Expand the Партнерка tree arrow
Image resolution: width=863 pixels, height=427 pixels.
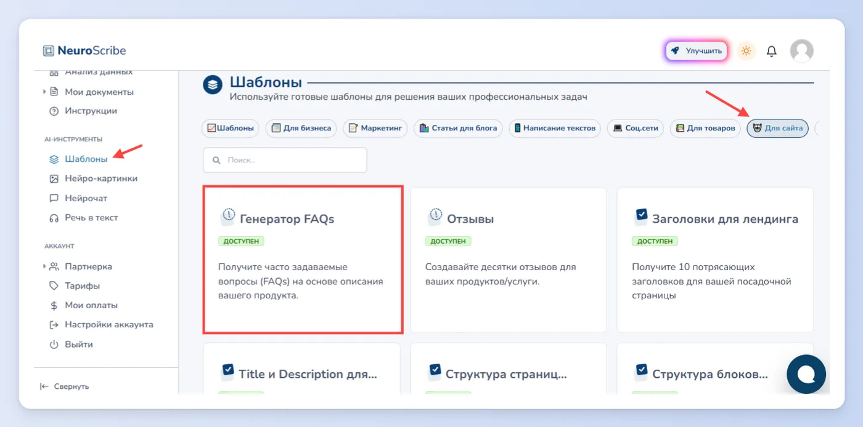[44, 266]
